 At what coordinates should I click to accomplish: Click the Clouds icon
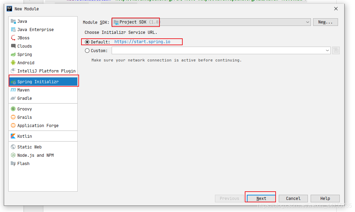[x=13, y=46]
